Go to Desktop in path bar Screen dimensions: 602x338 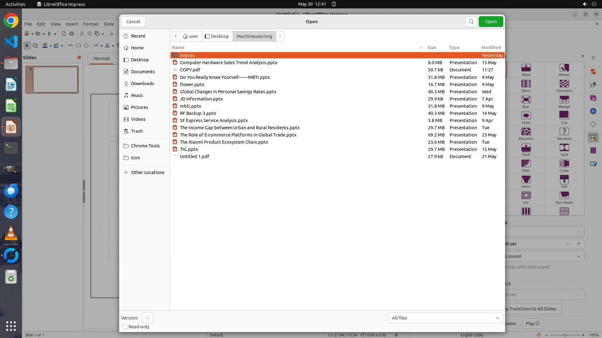(217, 36)
